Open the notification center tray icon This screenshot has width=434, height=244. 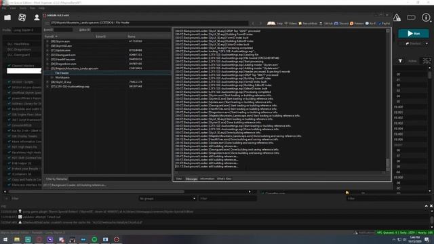tap(427, 239)
